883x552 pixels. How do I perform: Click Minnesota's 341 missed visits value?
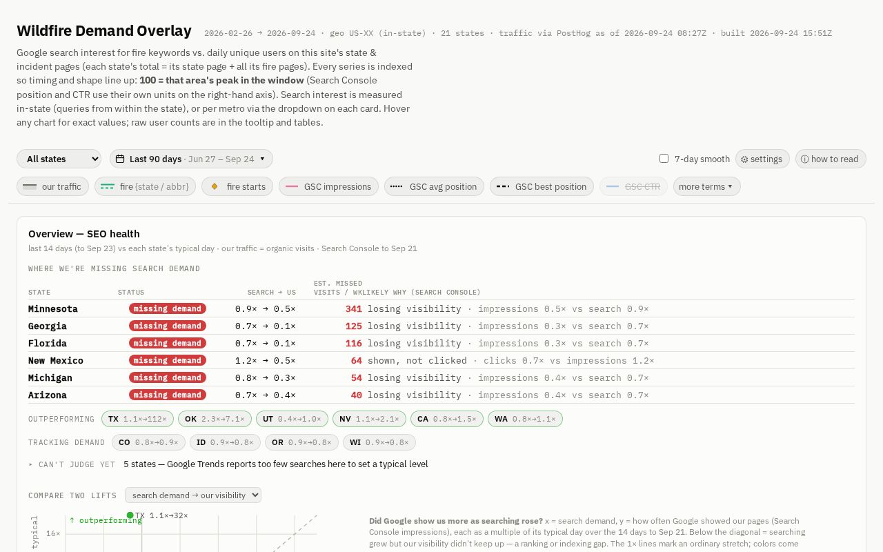pyautogui.click(x=354, y=308)
